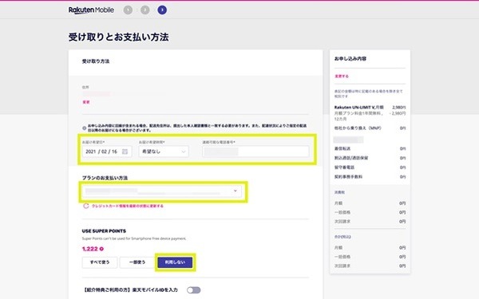This screenshot has height=299, width=479.
Task: Click the refresh icon beside credit card link
Action: [86, 206]
